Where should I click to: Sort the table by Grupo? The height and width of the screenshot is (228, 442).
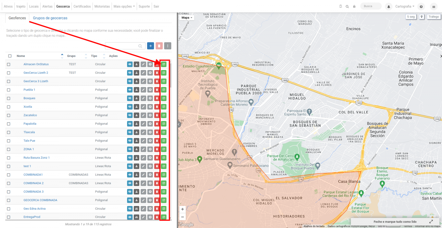coord(86,56)
